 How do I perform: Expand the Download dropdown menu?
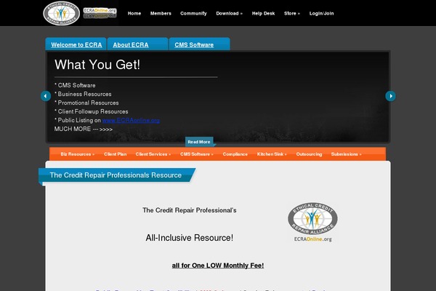pos(229,13)
